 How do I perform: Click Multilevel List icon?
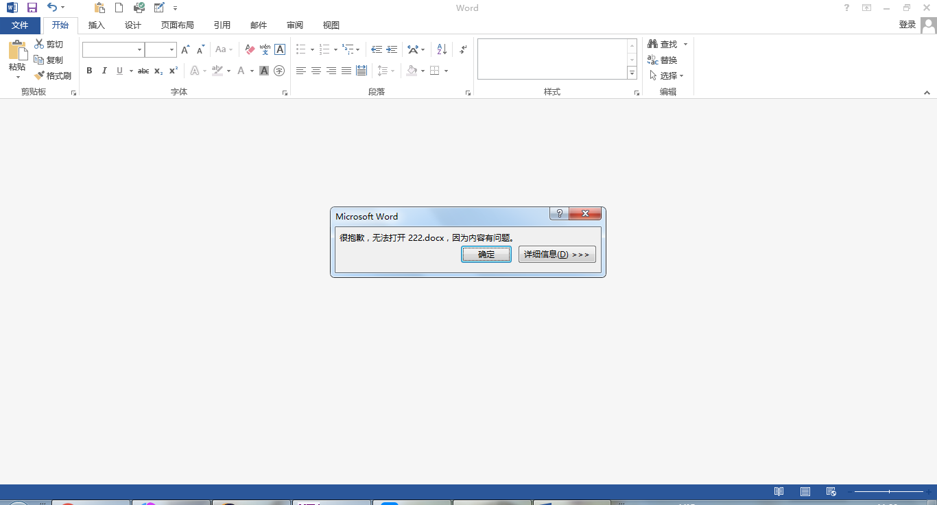(x=348, y=49)
